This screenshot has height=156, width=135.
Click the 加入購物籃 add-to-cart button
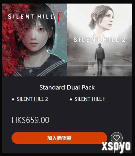[59, 138]
